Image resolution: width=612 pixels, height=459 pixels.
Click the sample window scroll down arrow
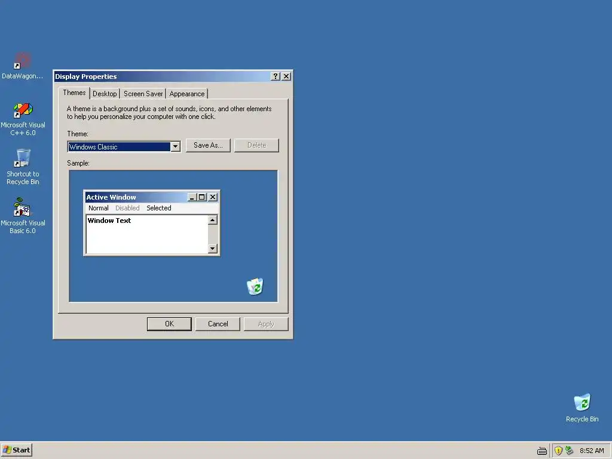pyautogui.click(x=212, y=248)
